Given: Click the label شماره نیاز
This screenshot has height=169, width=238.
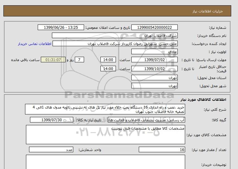Looking at the screenshot, I should click(x=218, y=28).
